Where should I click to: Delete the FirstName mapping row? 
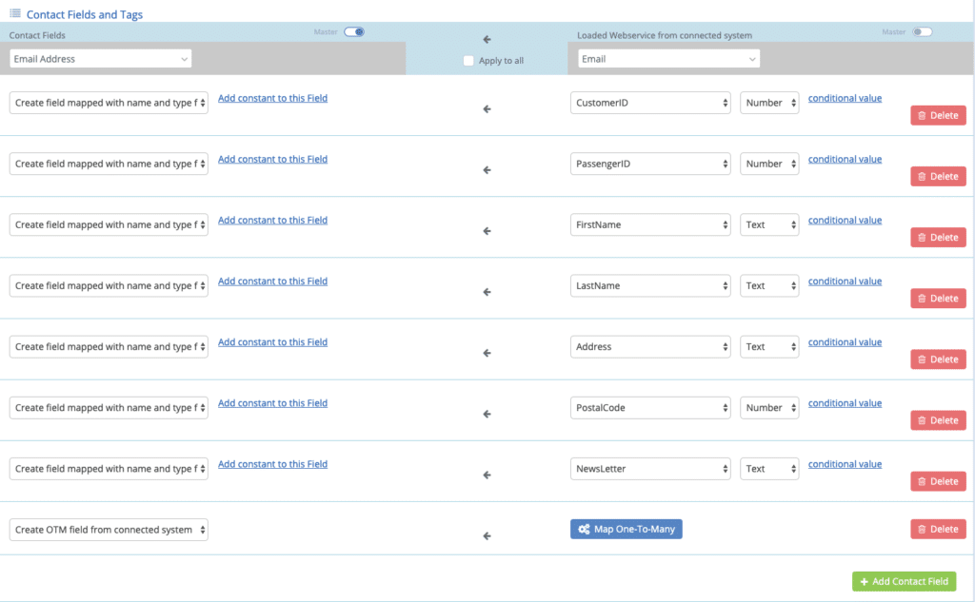pyautogui.click(x=938, y=238)
